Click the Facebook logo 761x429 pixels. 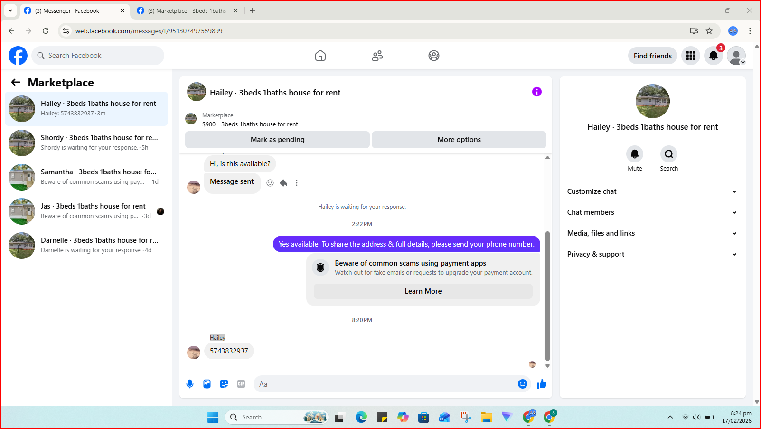18,56
